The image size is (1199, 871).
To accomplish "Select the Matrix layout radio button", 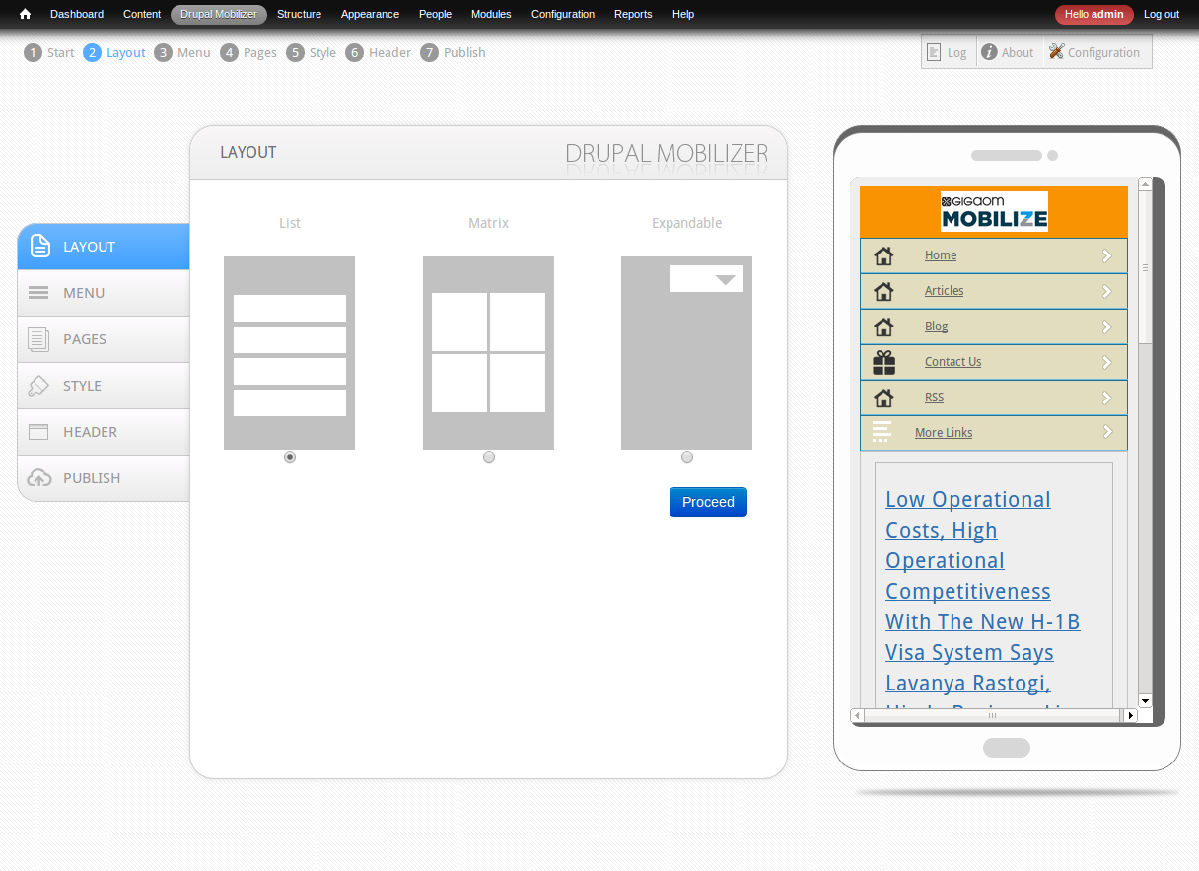I will (x=488, y=456).
